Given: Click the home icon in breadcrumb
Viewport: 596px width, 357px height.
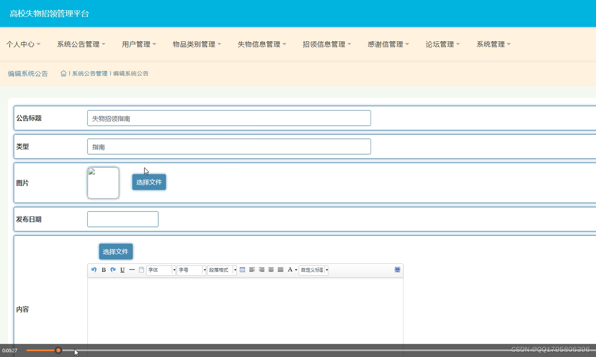Looking at the screenshot, I should click(x=63, y=73).
